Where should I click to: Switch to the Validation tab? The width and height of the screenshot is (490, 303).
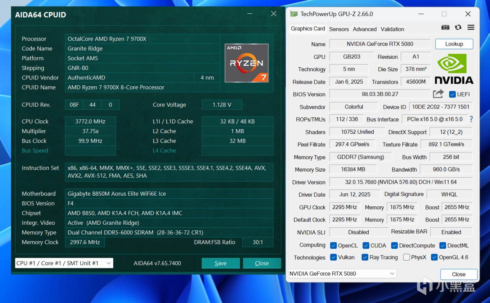pos(392,29)
